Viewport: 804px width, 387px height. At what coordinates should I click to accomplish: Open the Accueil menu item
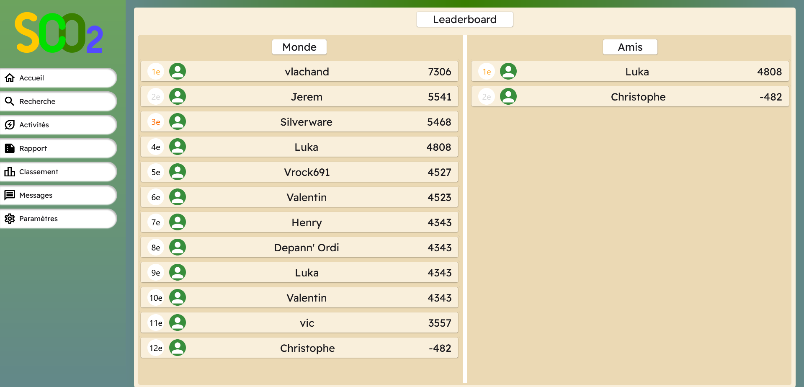(58, 78)
